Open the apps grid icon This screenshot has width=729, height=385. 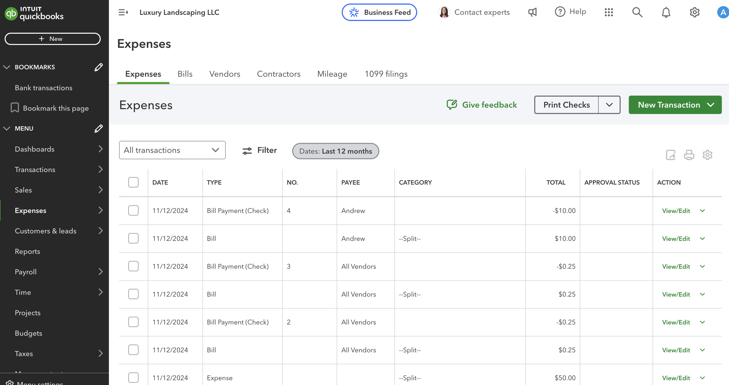pyautogui.click(x=609, y=12)
